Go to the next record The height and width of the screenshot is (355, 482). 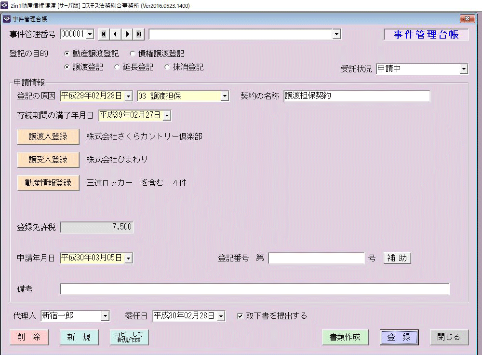coord(127,34)
